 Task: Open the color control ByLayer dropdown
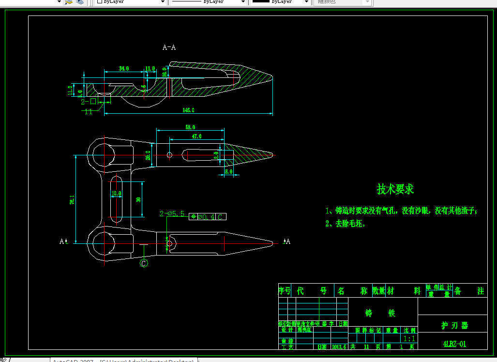[163, 1]
